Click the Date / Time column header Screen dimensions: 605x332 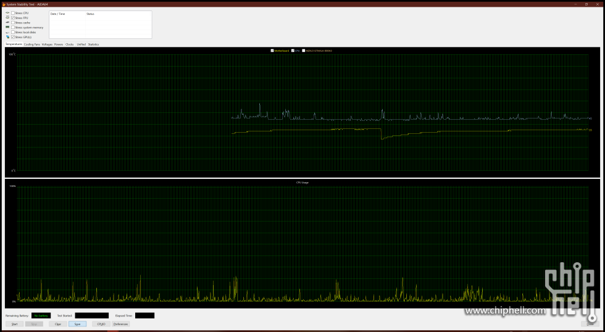pos(67,14)
